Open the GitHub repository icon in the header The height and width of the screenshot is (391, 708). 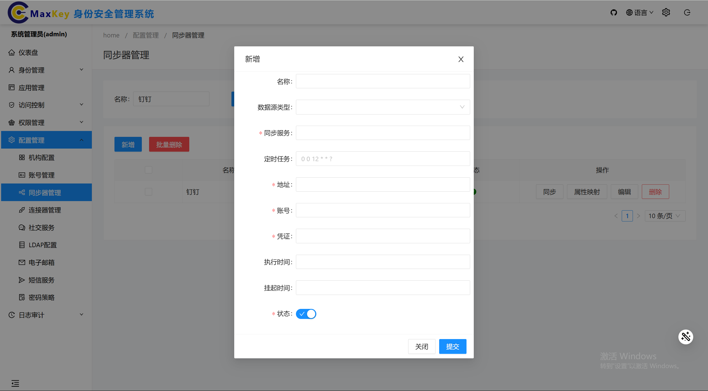pyautogui.click(x=614, y=12)
